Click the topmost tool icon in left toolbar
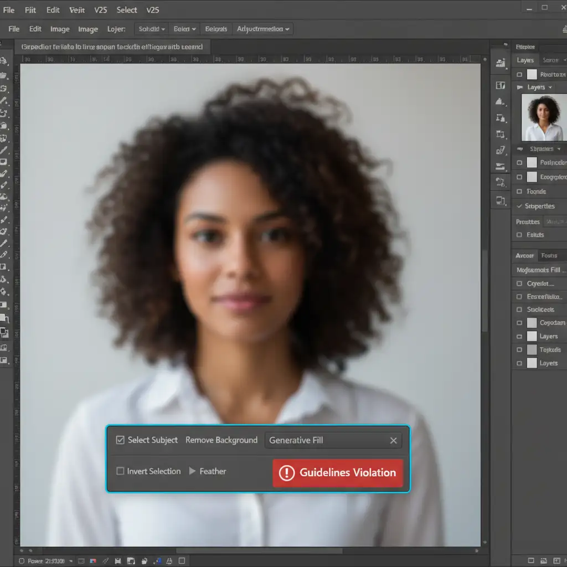This screenshot has height=567, width=567. (x=4, y=61)
